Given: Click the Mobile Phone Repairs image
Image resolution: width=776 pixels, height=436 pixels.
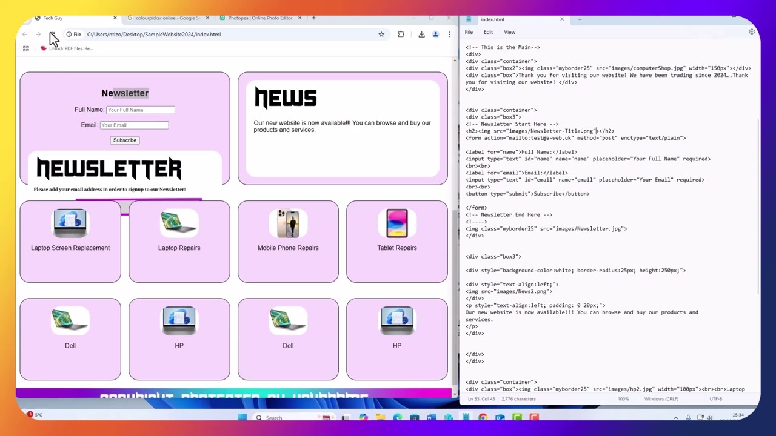Looking at the screenshot, I should 288,223.
